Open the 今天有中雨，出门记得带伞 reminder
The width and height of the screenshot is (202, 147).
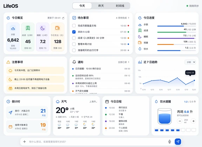(35, 70)
